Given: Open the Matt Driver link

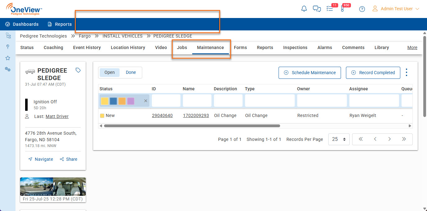Looking at the screenshot, I should click(57, 116).
